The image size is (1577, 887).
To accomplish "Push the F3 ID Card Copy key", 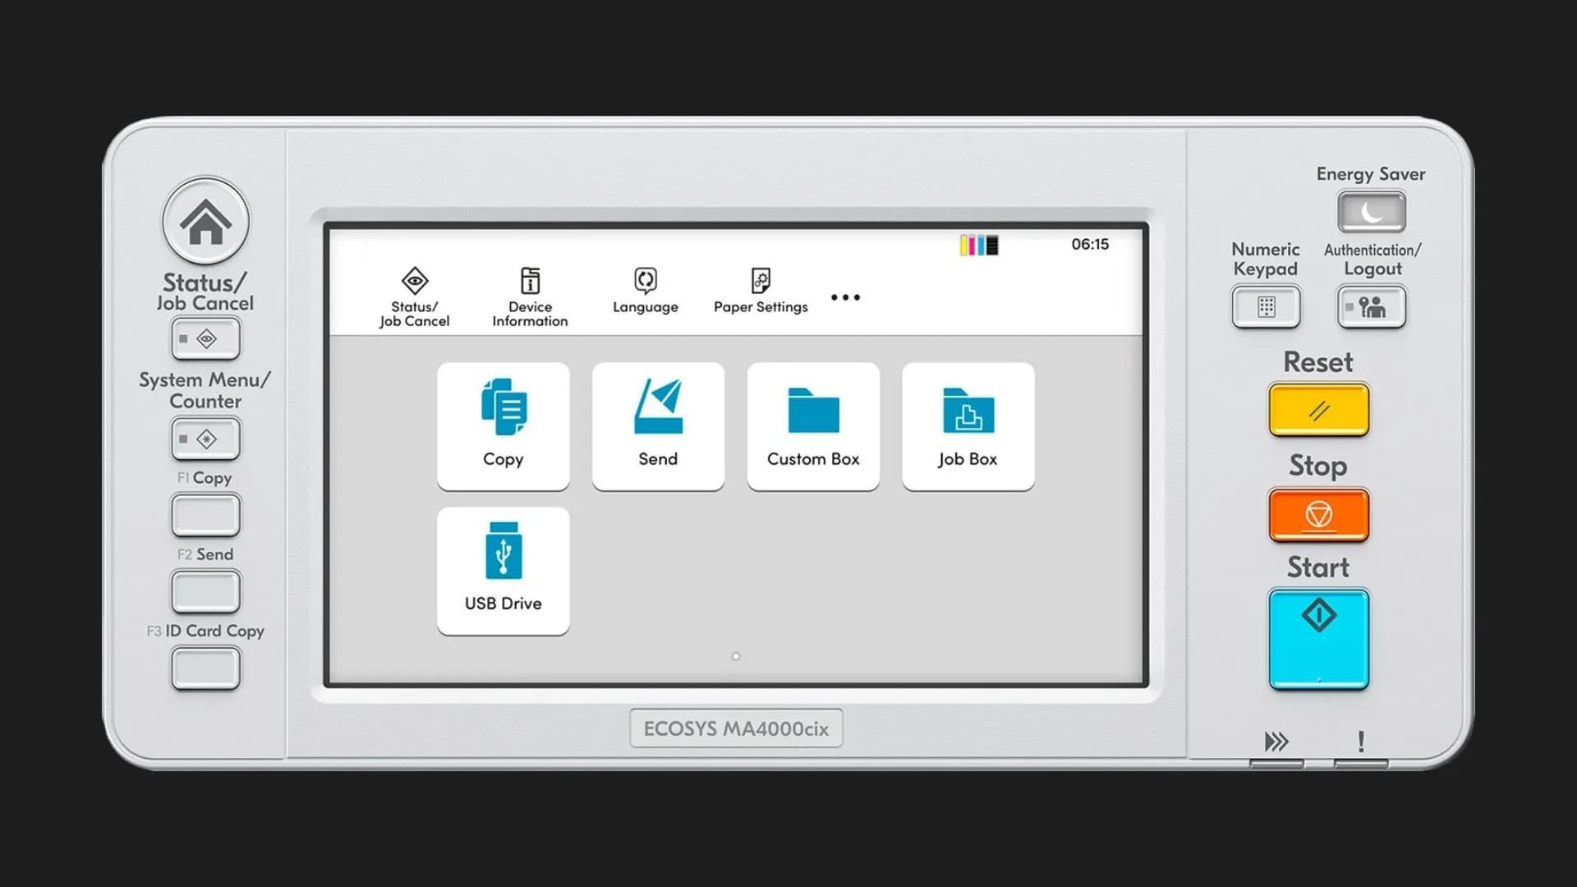I will pos(205,668).
